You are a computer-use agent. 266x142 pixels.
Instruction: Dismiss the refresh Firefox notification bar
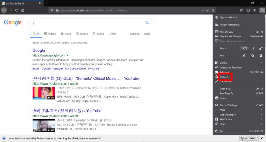[262, 138]
